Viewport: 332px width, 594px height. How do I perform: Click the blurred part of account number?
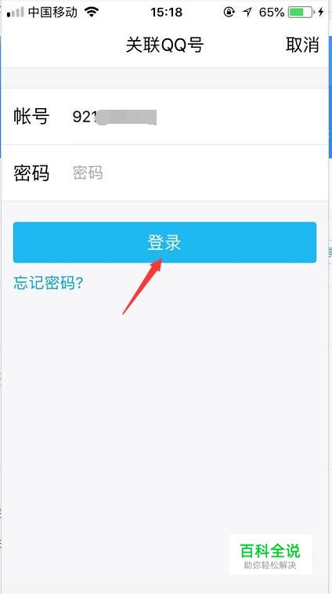click(x=126, y=117)
